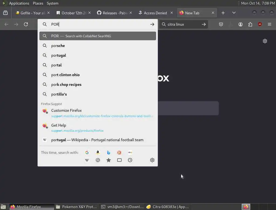
Task: Open the vm3@vm3 terminal in the taskbar
Action: point(123,207)
